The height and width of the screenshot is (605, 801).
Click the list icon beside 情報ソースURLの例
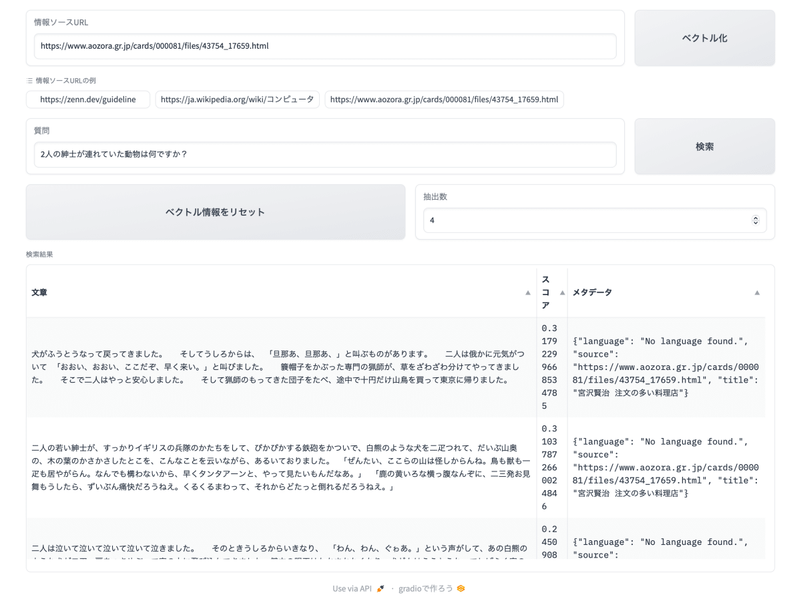[29, 80]
